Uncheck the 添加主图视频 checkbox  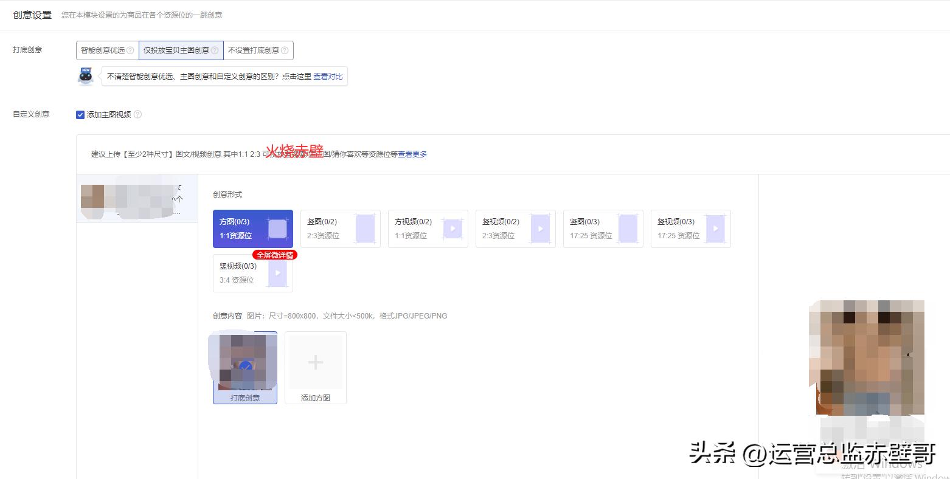pos(80,114)
